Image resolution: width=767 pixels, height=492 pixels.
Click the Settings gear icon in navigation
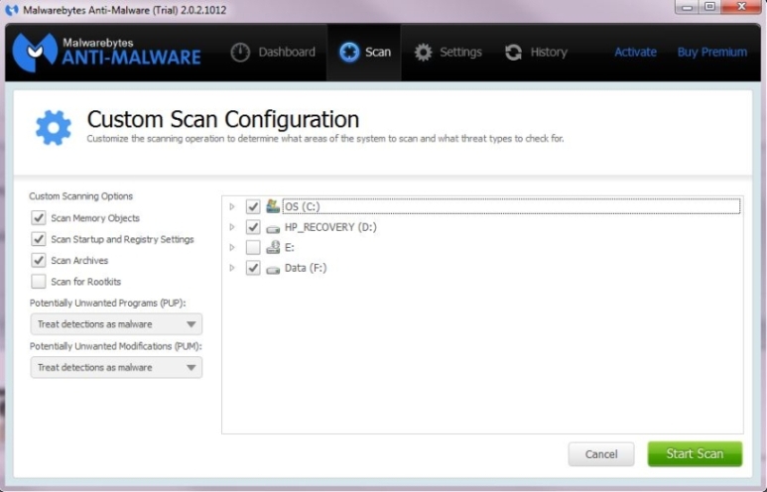pyautogui.click(x=423, y=53)
